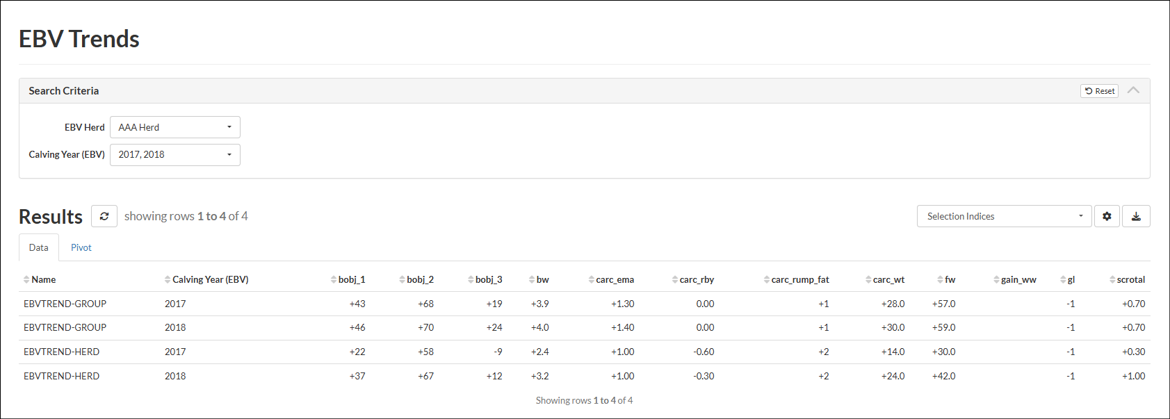Click the refresh results icon

click(104, 216)
